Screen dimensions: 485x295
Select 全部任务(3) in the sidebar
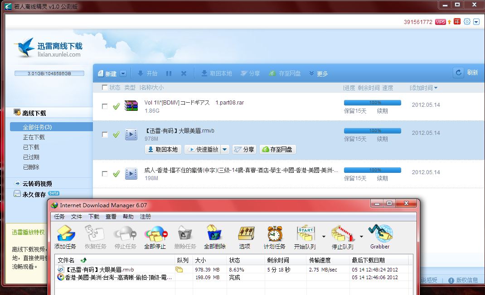(51, 127)
